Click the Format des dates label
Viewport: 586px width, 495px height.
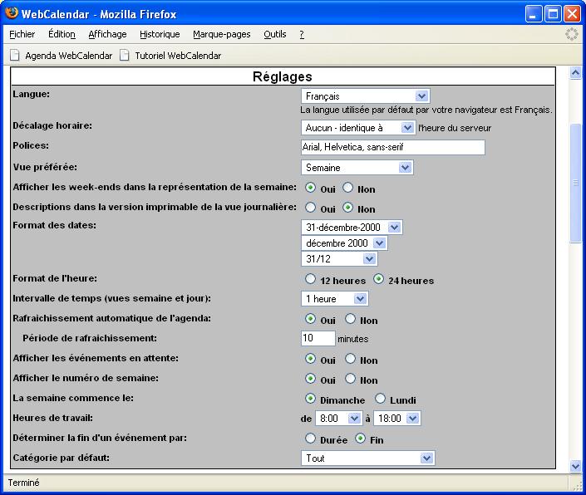55,225
